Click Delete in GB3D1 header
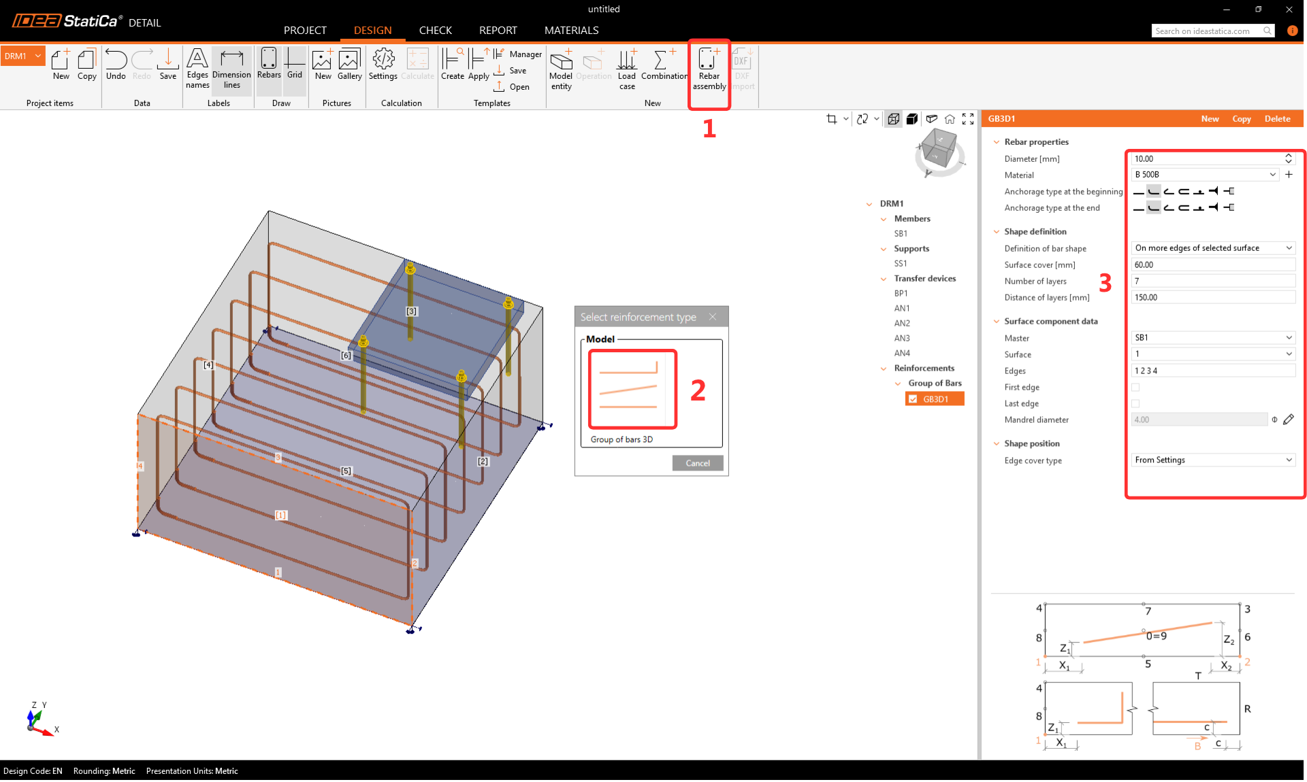The image size is (1307, 782). [1277, 119]
